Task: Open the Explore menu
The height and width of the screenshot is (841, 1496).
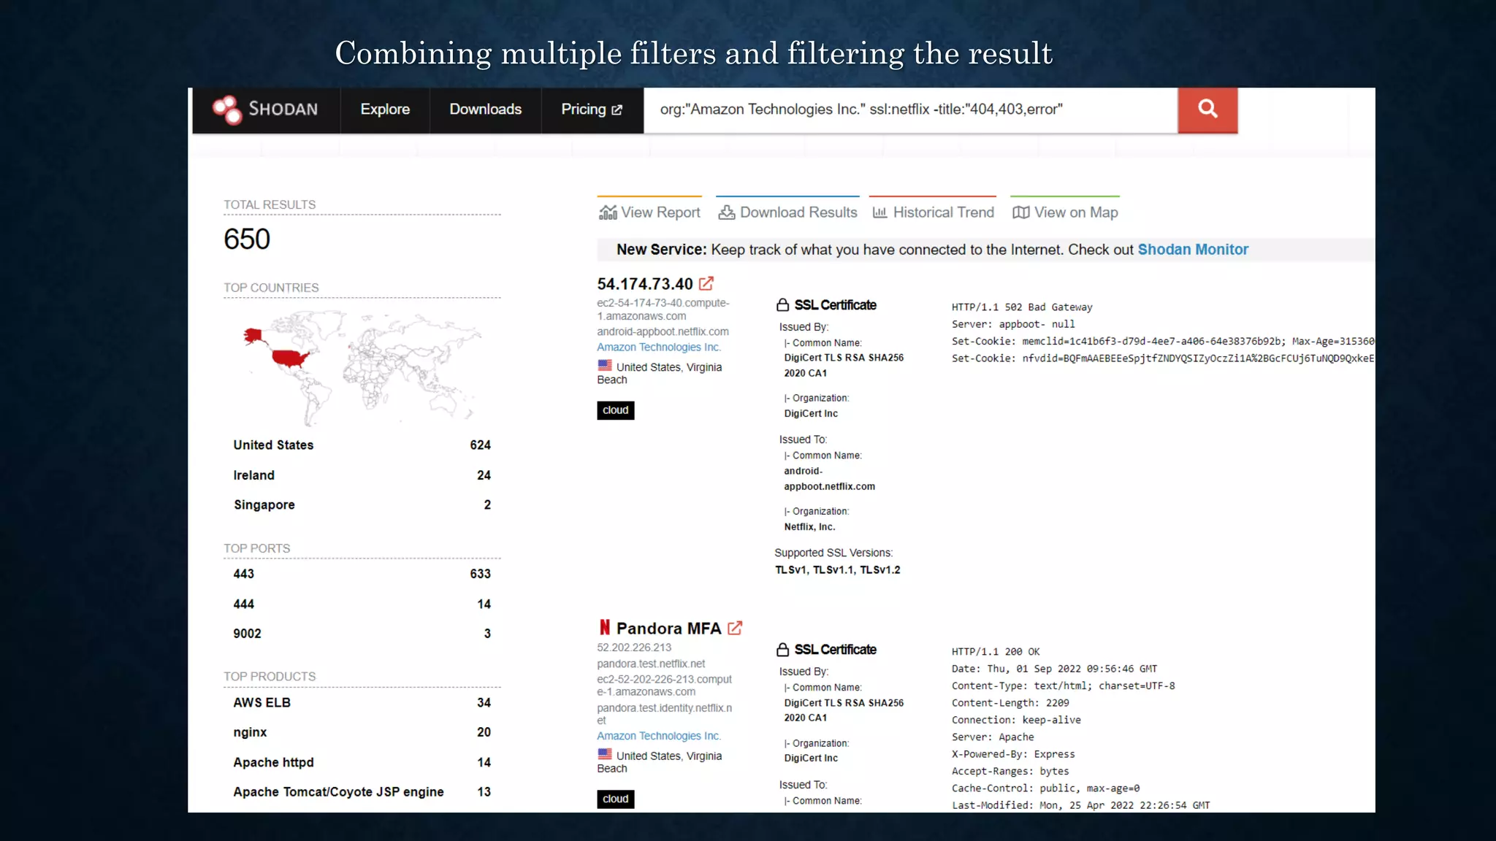Action: (x=385, y=110)
